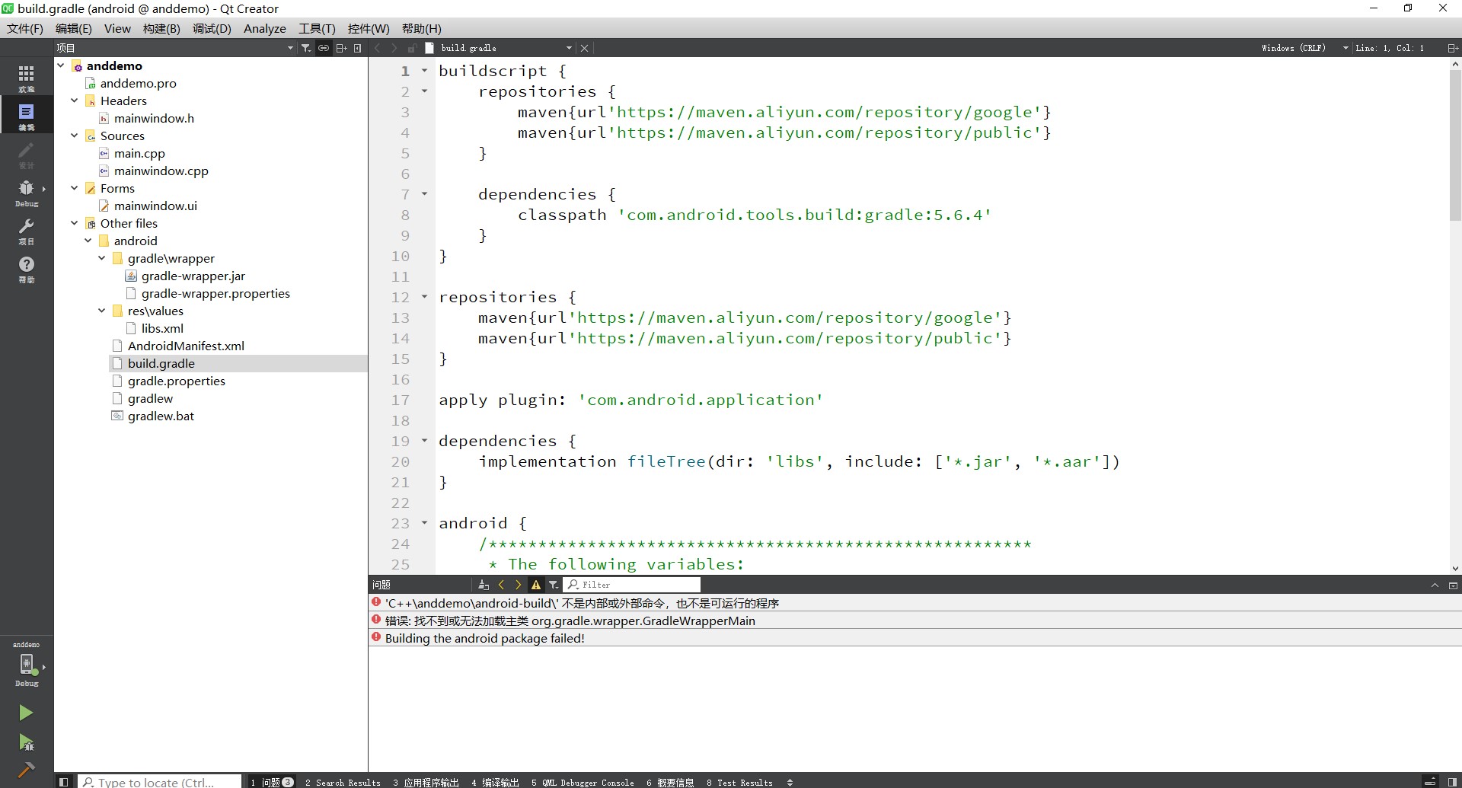Viewport: 1462px width, 788px height.
Task: Switch to 8 Test Results tab
Action: point(739,782)
